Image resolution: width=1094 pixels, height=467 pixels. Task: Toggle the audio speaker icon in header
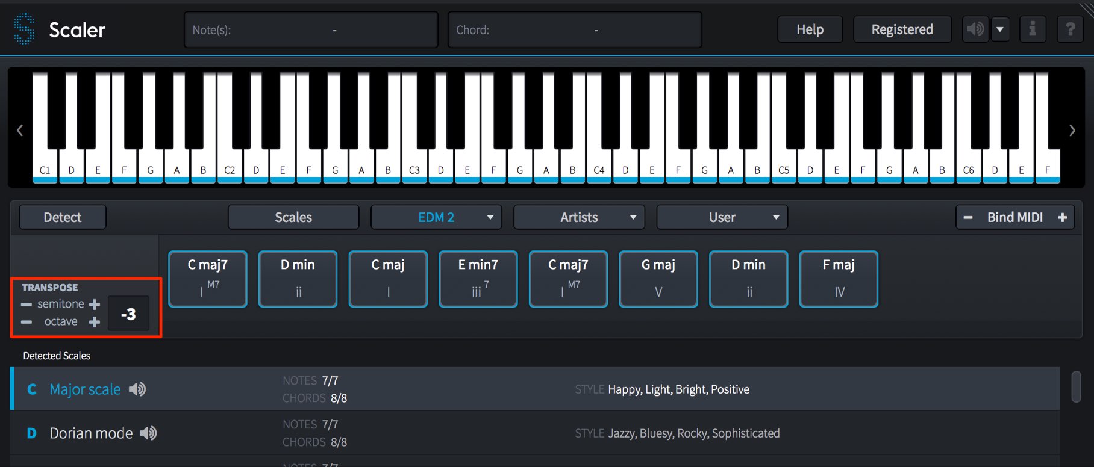click(975, 29)
